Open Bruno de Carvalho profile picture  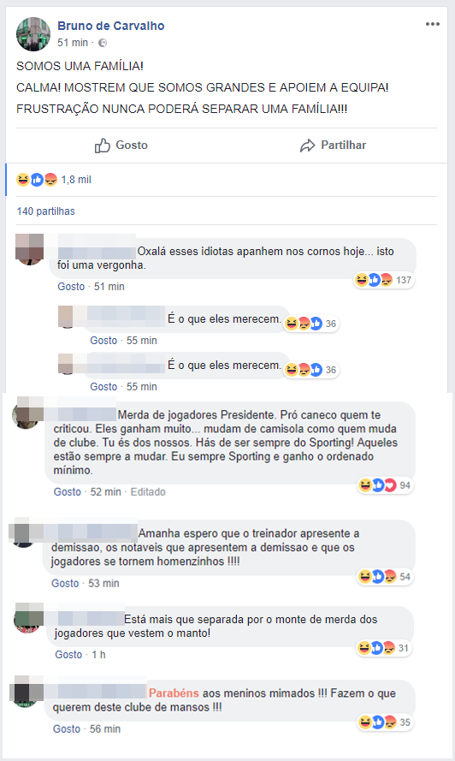tap(33, 34)
